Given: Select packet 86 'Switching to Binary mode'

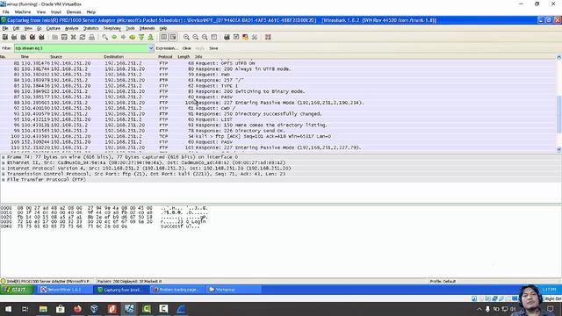Looking at the screenshot, I should (x=277, y=91).
